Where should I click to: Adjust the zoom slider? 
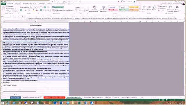click(175, 100)
